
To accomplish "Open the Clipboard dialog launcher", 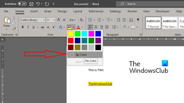I will 16,35.
